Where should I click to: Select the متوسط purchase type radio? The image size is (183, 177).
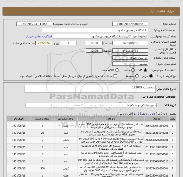point(137,76)
